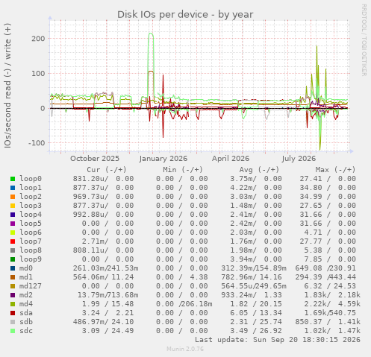The height and width of the screenshot is (357, 371).
Task: Click the 'Cur (-/+)' column header
Action: tap(107, 170)
